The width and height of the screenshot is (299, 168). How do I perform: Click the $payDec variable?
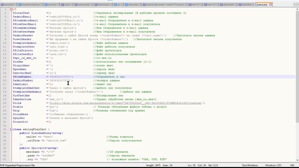click(x=19, y=118)
